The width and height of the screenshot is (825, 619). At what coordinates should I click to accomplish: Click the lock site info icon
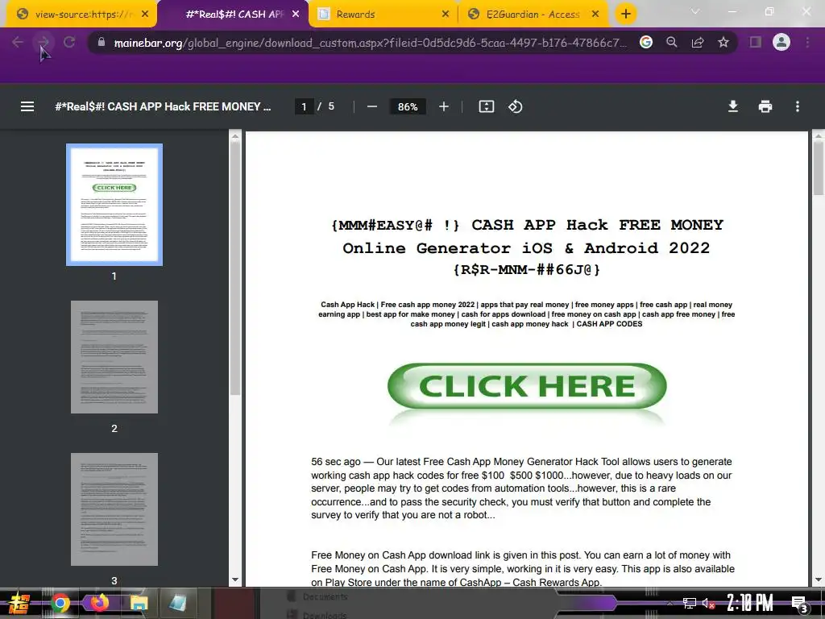[102, 42]
